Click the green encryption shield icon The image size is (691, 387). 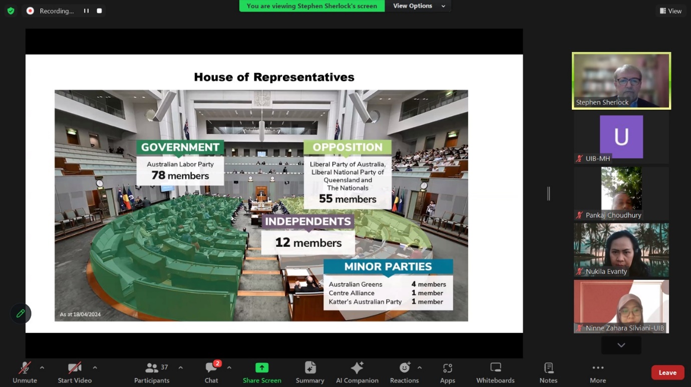[x=11, y=11]
